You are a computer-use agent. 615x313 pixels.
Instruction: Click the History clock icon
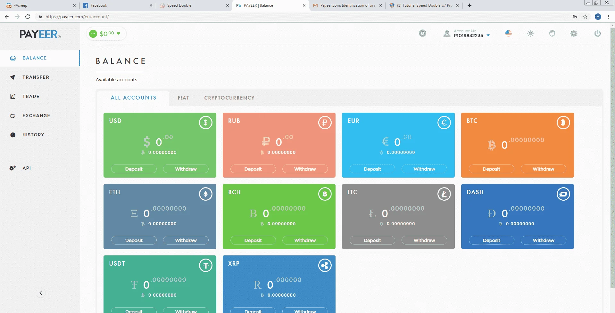[13, 135]
